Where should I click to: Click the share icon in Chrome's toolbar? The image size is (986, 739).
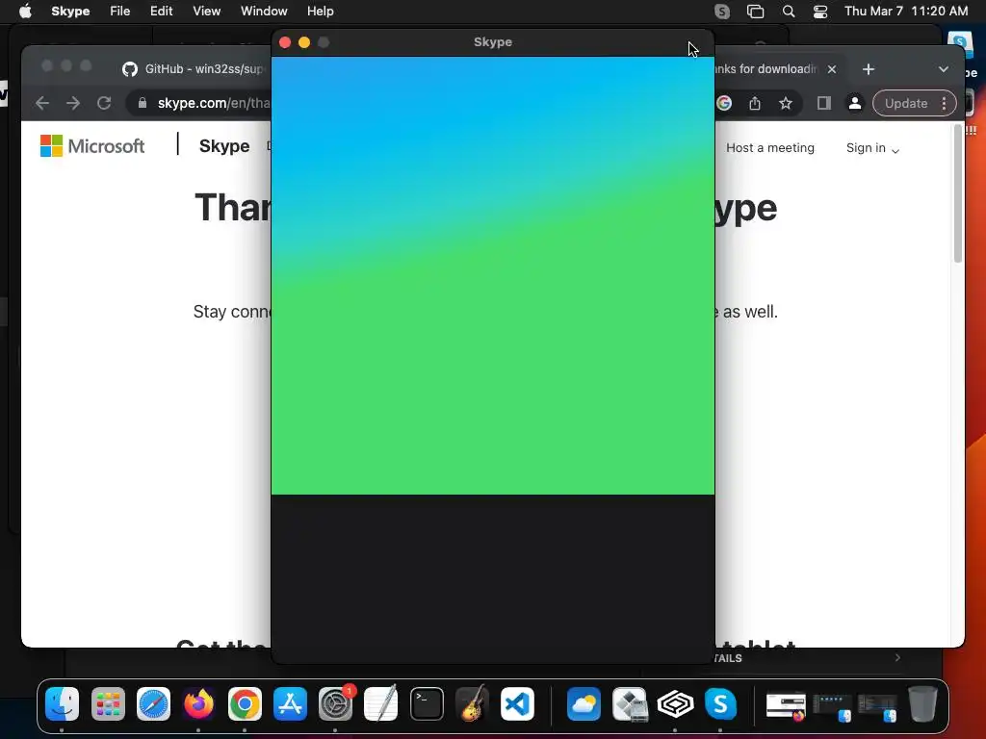tap(755, 103)
